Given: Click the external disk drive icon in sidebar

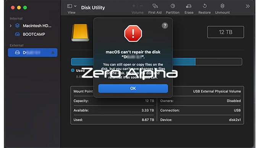Looking at the screenshot, I should tap(17, 53).
